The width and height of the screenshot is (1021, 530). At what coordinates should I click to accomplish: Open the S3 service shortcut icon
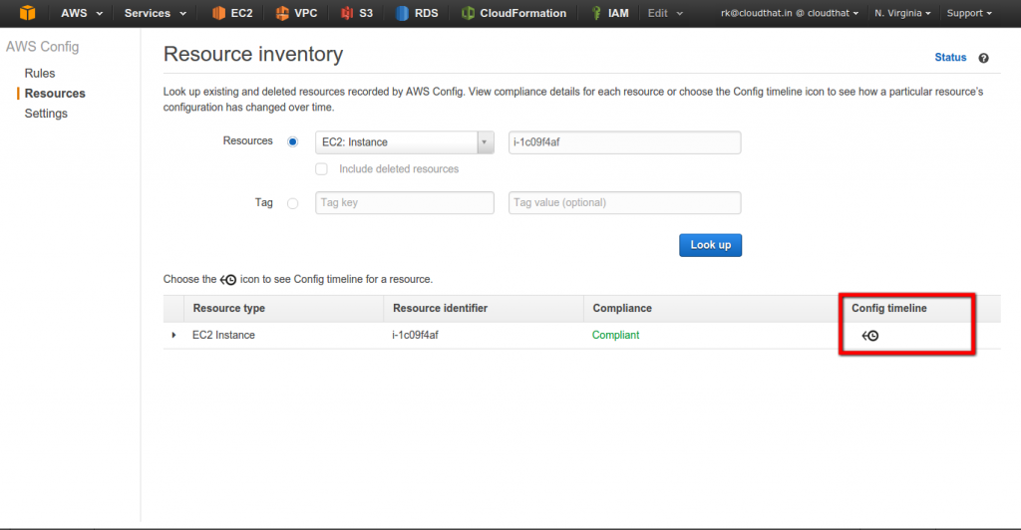347,13
